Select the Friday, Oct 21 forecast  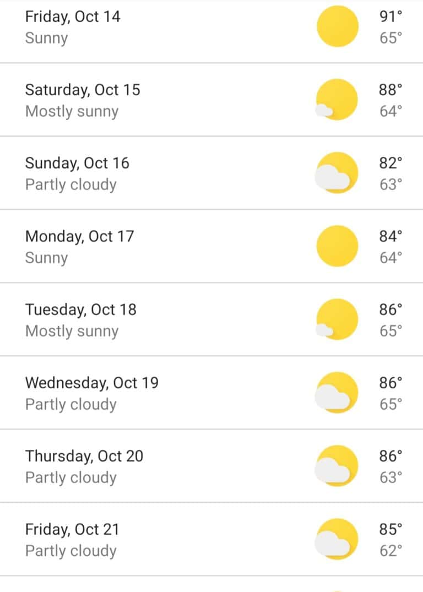tap(211, 539)
